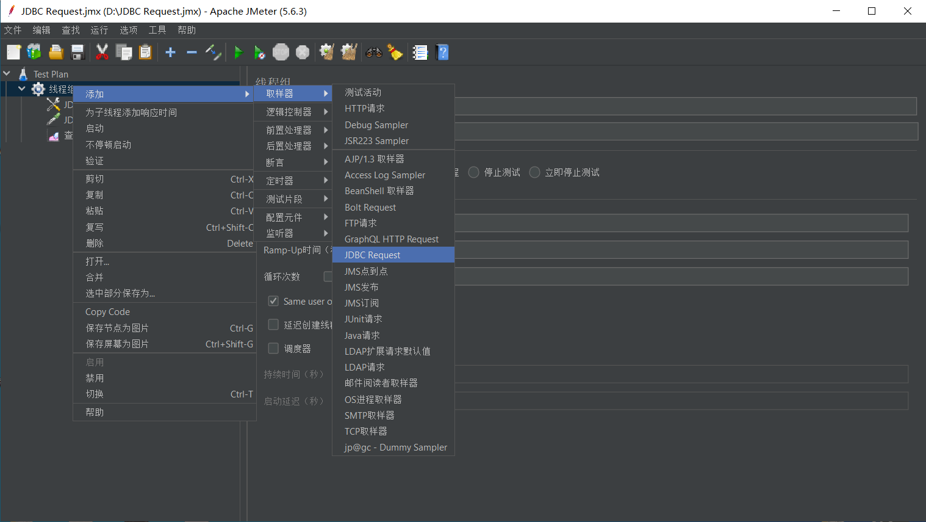Click the 启动延迟（秒） input field
This screenshot has width=926, height=522.
681,401
